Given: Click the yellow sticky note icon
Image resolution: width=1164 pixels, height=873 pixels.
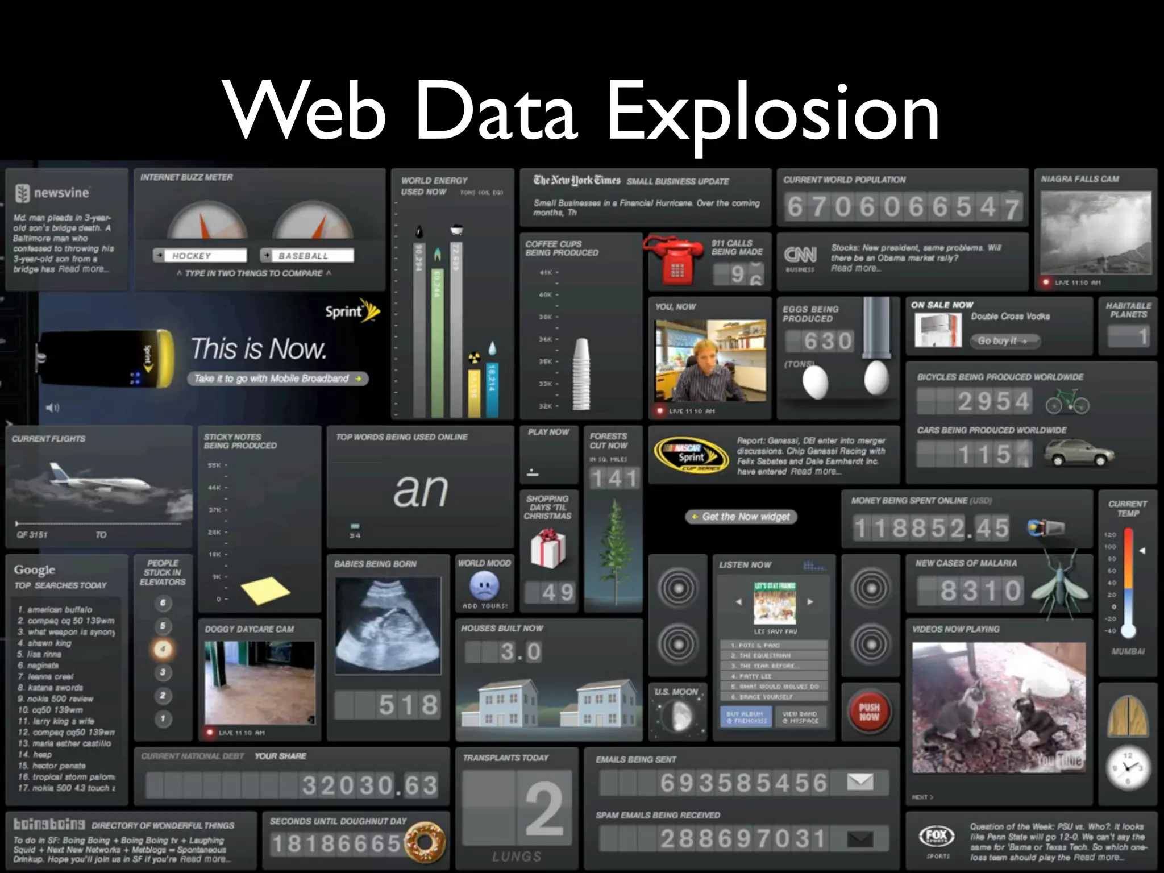Looking at the screenshot, I should [x=265, y=590].
